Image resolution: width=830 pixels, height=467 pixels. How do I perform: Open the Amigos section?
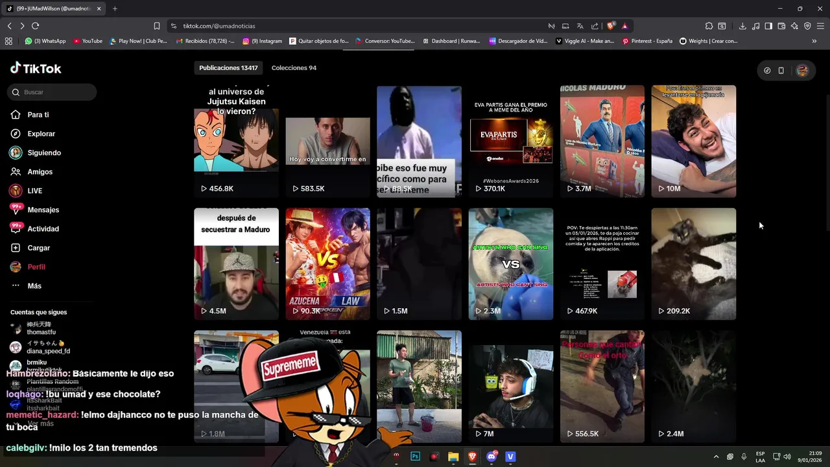(x=31, y=172)
